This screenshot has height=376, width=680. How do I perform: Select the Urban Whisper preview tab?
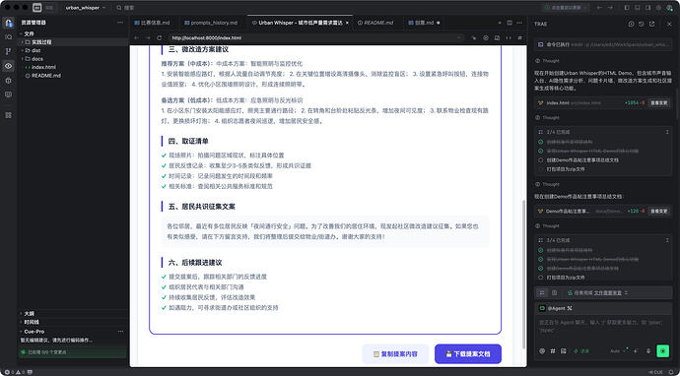click(x=300, y=23)
